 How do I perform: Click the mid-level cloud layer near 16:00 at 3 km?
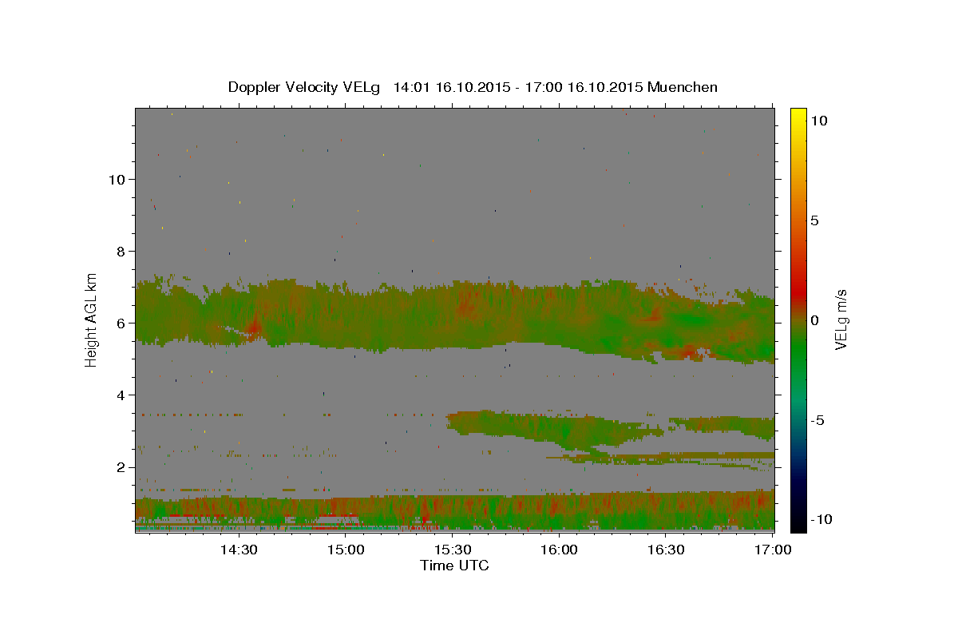[x=559, y=427]
